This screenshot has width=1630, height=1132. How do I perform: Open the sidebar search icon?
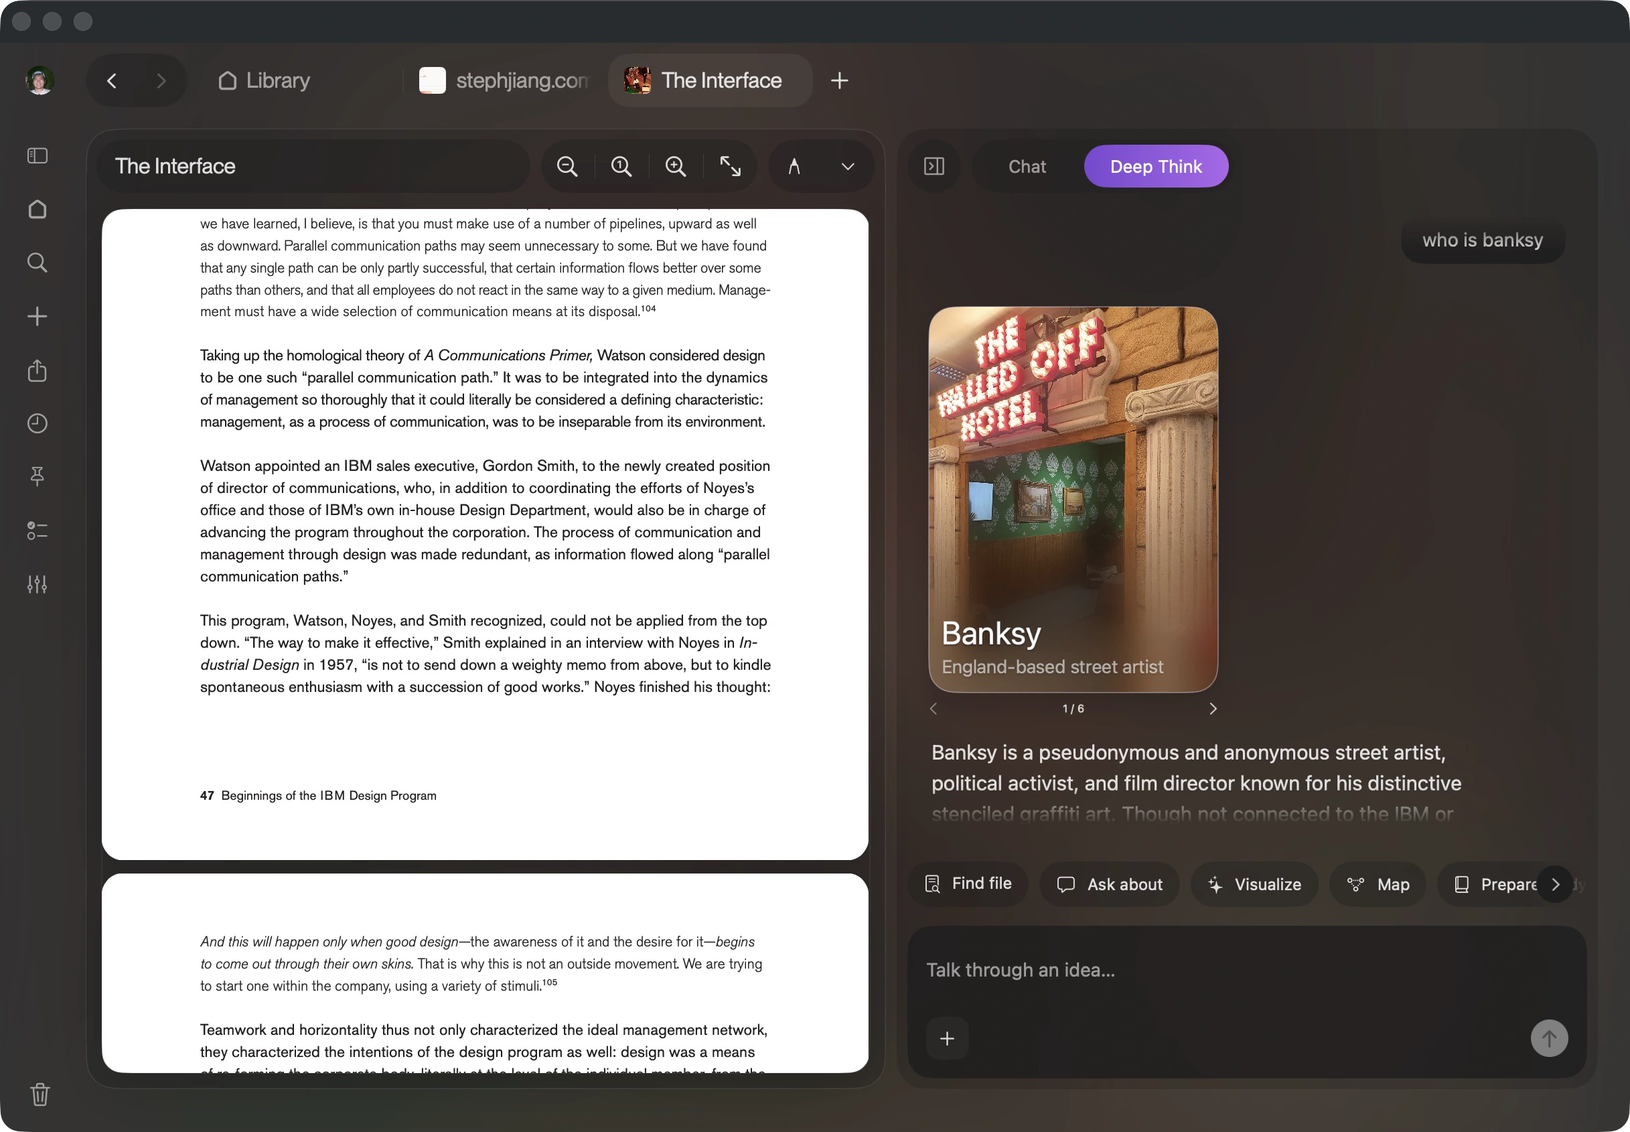click(x=37, y=263)
